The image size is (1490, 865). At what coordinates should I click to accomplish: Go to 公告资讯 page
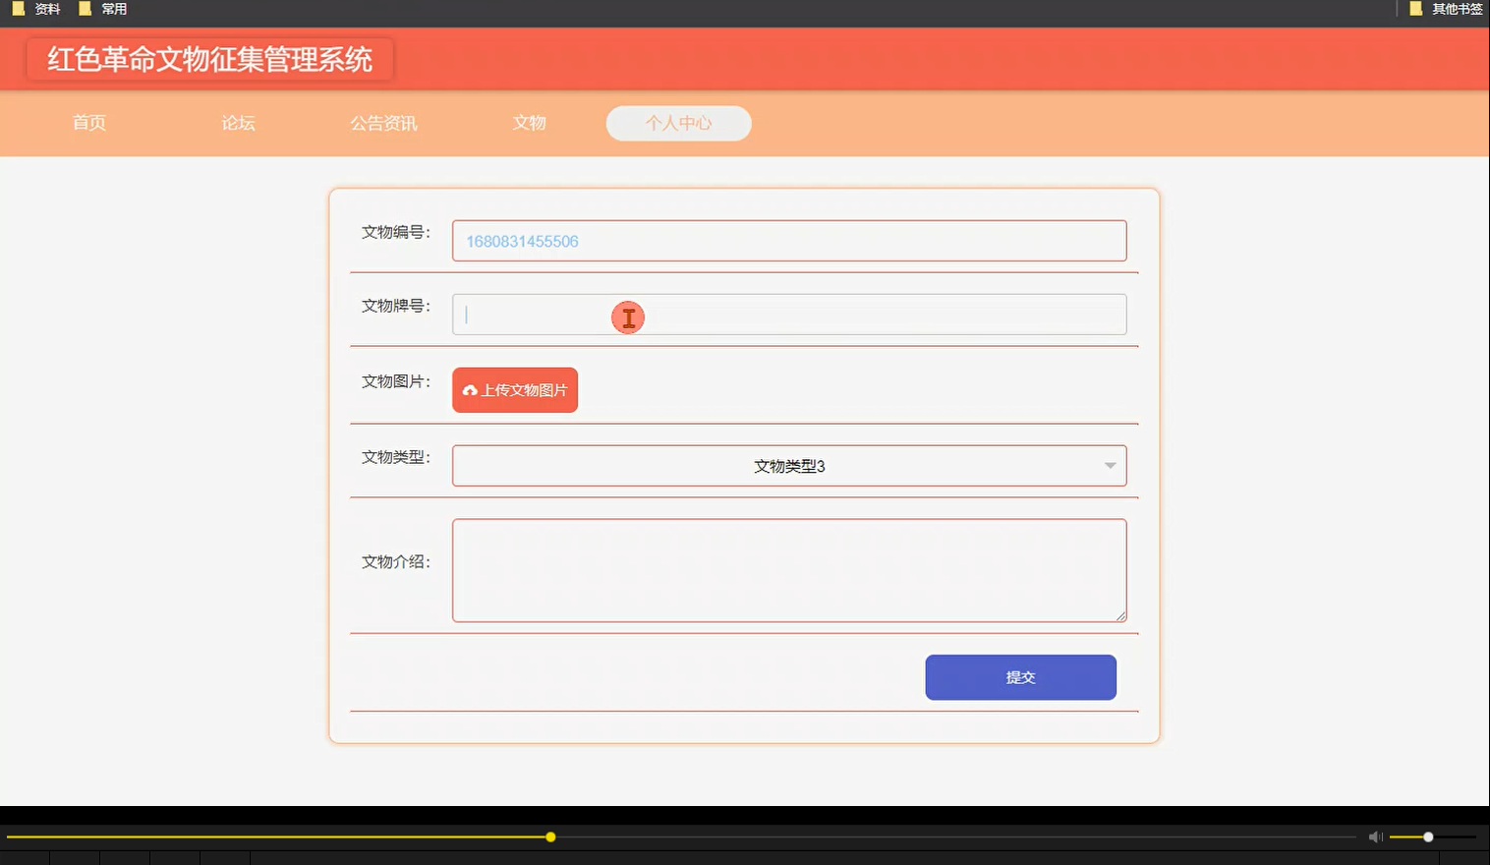pyautogui.click(x=383, y=123)
